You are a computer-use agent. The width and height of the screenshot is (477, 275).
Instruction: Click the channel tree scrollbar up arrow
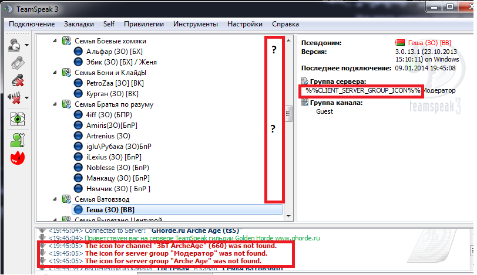288,40
